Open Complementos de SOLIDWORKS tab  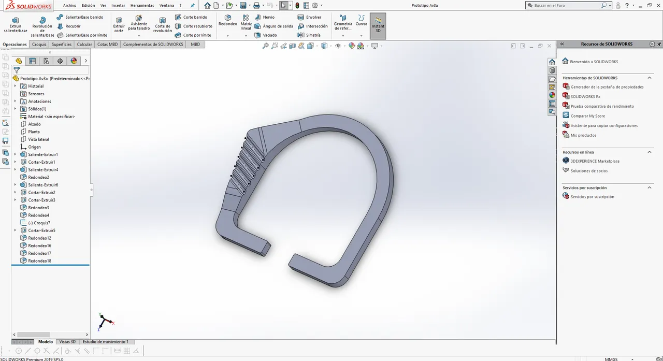click(153, 45)
